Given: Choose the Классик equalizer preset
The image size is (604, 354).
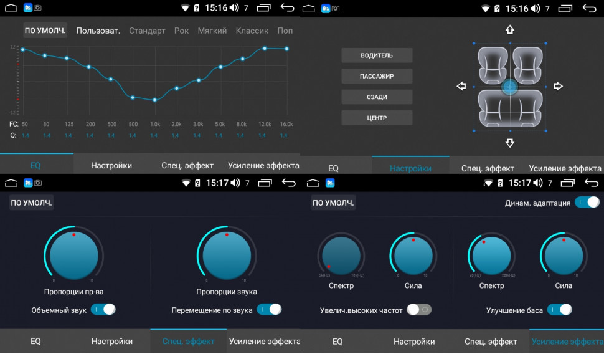Looking at the screenshot, I should pyautogui.click(x=252, y=31).
